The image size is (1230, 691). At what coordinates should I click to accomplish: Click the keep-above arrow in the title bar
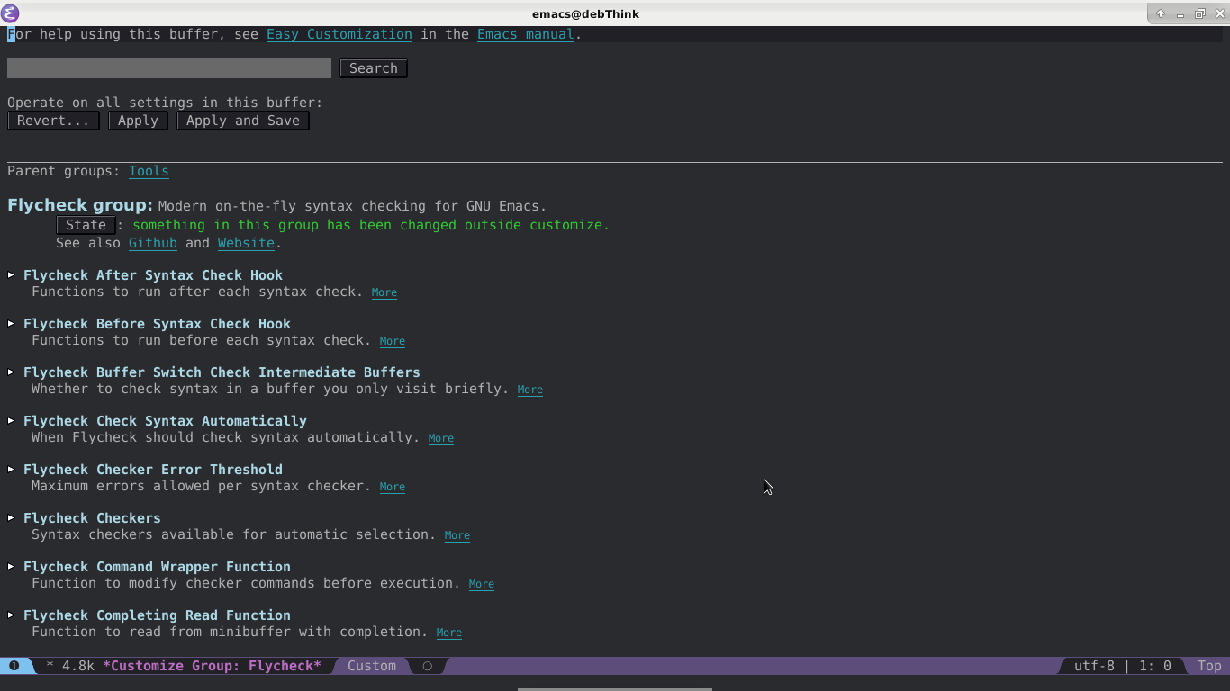[x=1161, y=13]
